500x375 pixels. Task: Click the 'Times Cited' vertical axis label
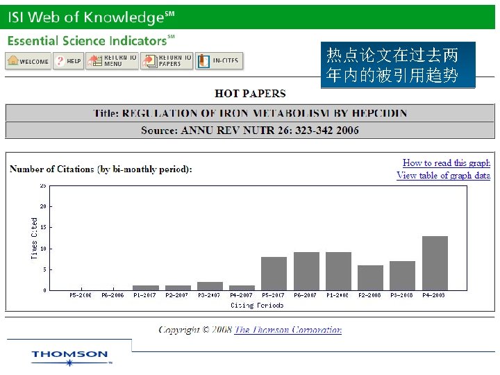pos(34,238)
